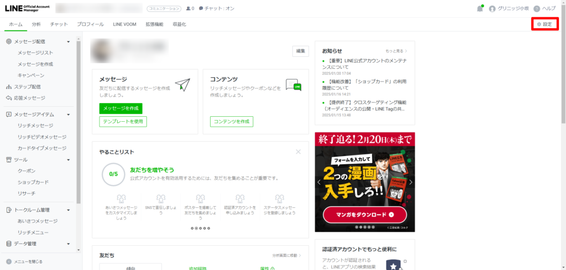This screenshot has width=566, height=270.
Task: Click the メッセージ配信 broadcast icon
Action: 9,42
